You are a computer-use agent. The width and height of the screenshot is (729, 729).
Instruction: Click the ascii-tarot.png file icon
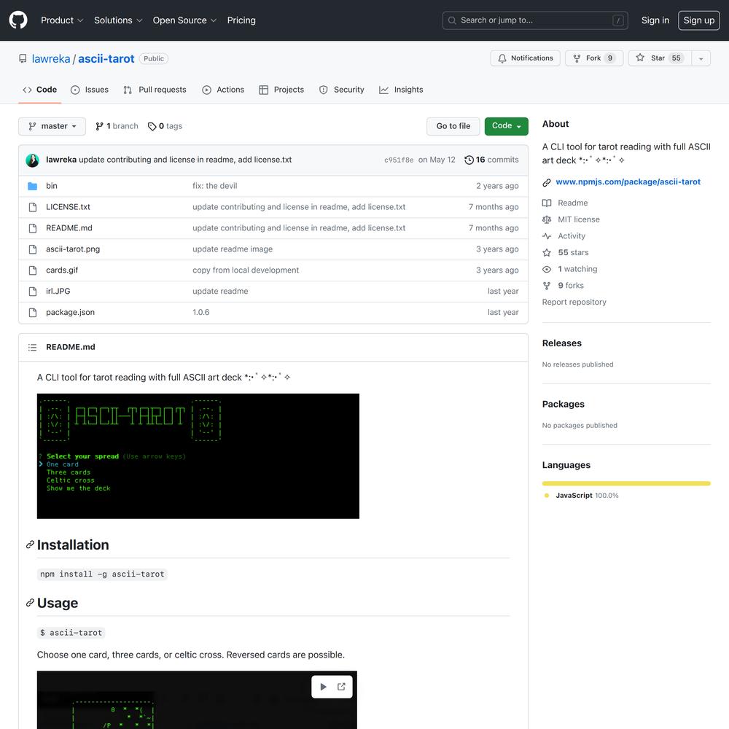coord(33,249)
